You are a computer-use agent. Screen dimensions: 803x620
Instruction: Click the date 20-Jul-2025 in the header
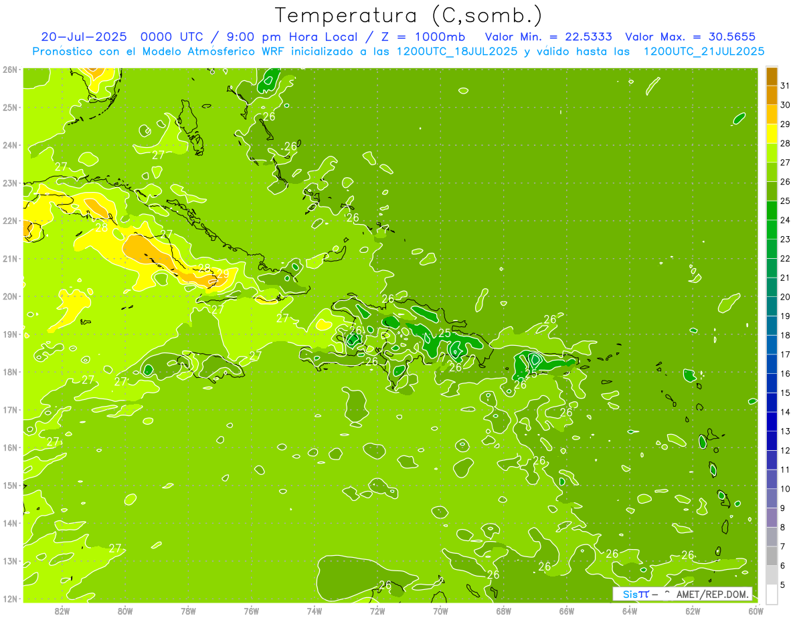pos(84,37)
